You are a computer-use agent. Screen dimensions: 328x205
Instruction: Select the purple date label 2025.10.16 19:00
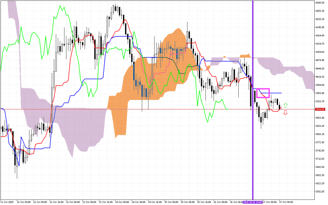252,202
